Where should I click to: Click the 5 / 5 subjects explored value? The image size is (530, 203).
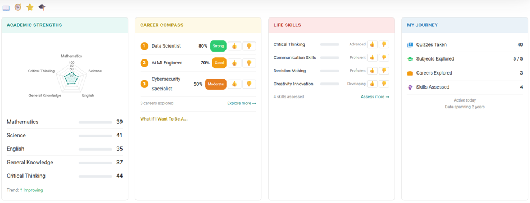518,59
